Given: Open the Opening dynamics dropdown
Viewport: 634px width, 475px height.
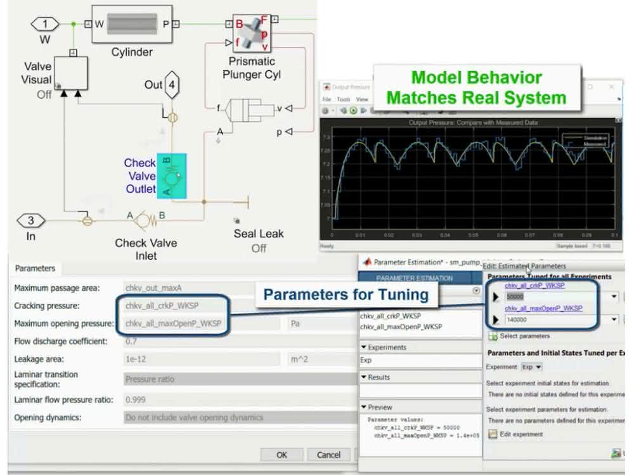Looking at the screenshot, I should [240, 417].
